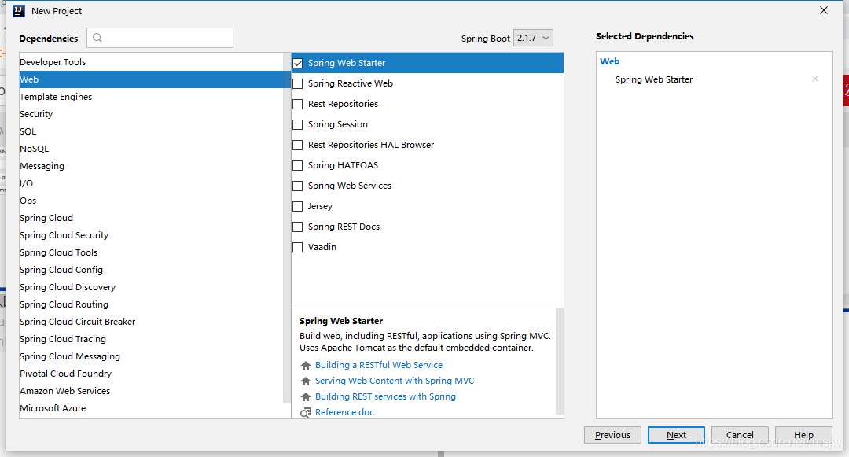The image size is (849, 457).
Task: Enable the Jersey checkbox
Action: pos(298,206)
